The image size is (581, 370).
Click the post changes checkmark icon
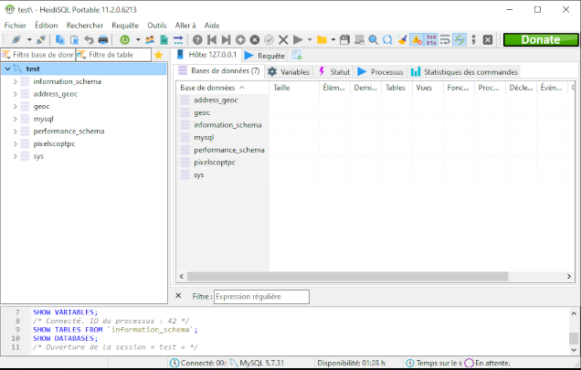(x=269, y=39)
